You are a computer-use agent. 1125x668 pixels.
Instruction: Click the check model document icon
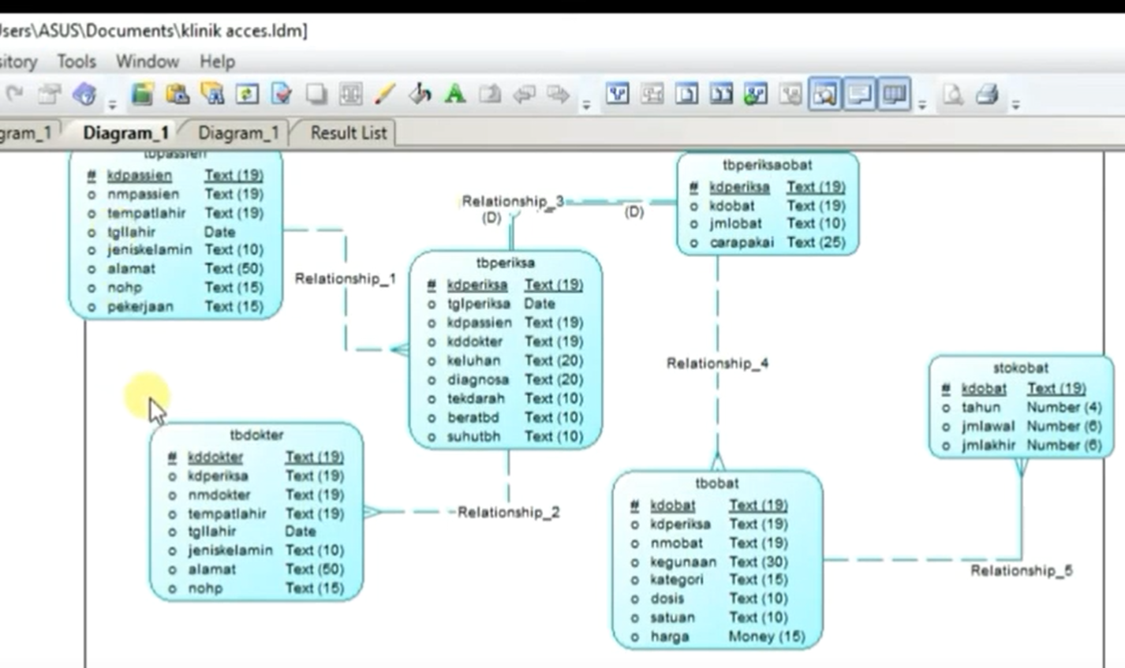(282, 95)
